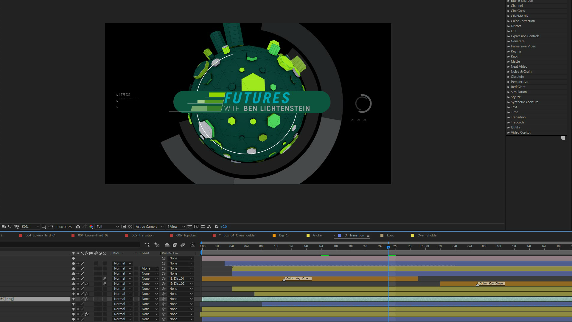
Task: Click the Draft 3D icon
Action: [157, 245]
